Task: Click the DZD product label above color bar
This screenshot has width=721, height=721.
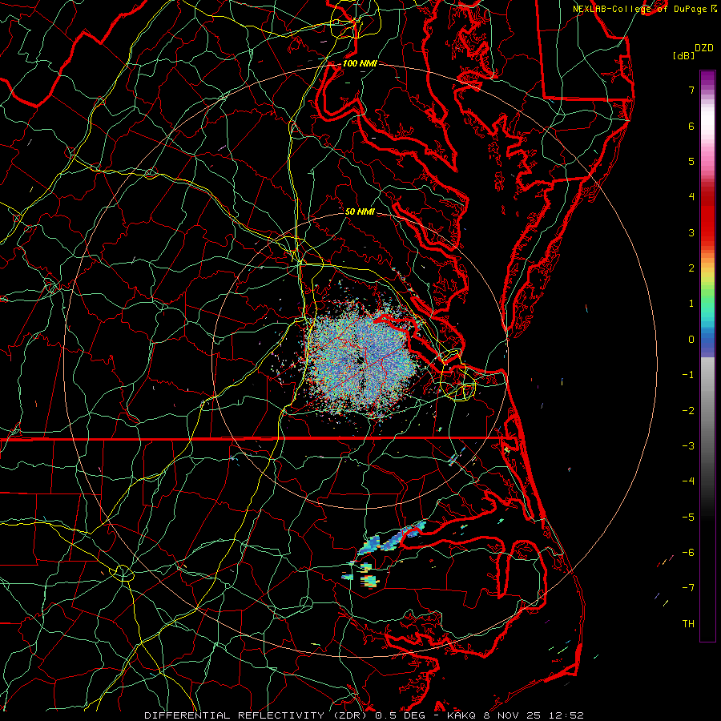Action: [x=704, y=48]
